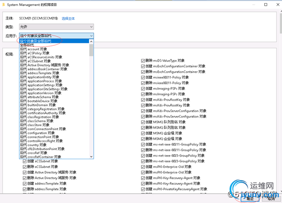Collapse the 应用于 combo box arrow
The image size is (282, 203).
click(91, 36)
